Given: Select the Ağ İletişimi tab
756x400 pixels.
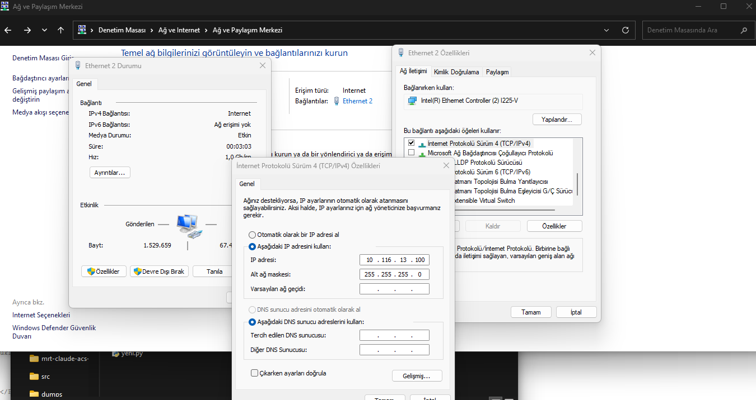Looking at the screenshot, I should tap(413, 72).
